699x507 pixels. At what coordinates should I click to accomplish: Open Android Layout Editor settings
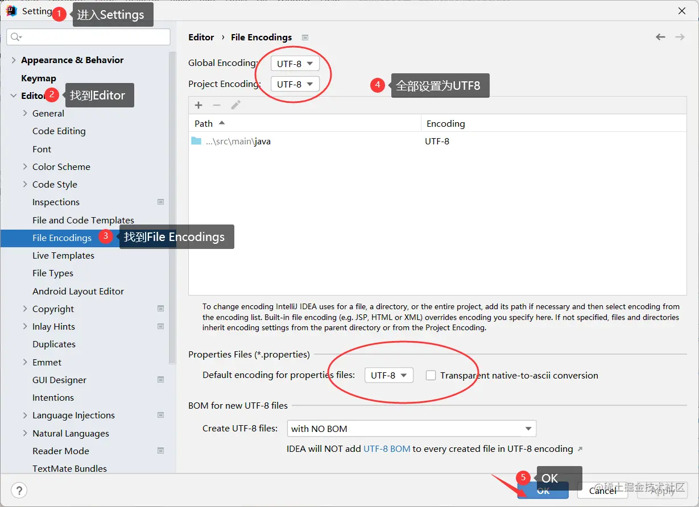[x=78, y=291]
